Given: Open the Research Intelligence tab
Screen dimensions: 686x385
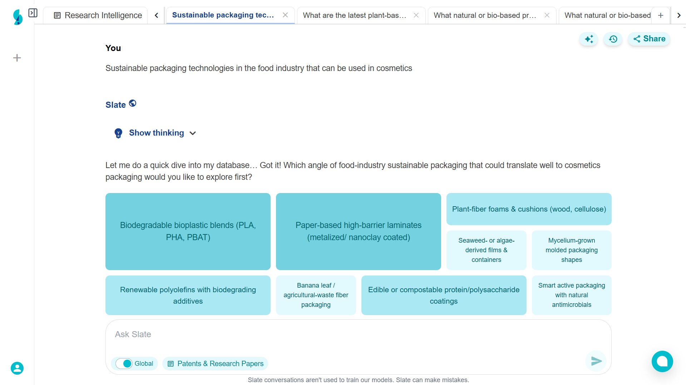Looking at the screenshot, I should 98,15.
